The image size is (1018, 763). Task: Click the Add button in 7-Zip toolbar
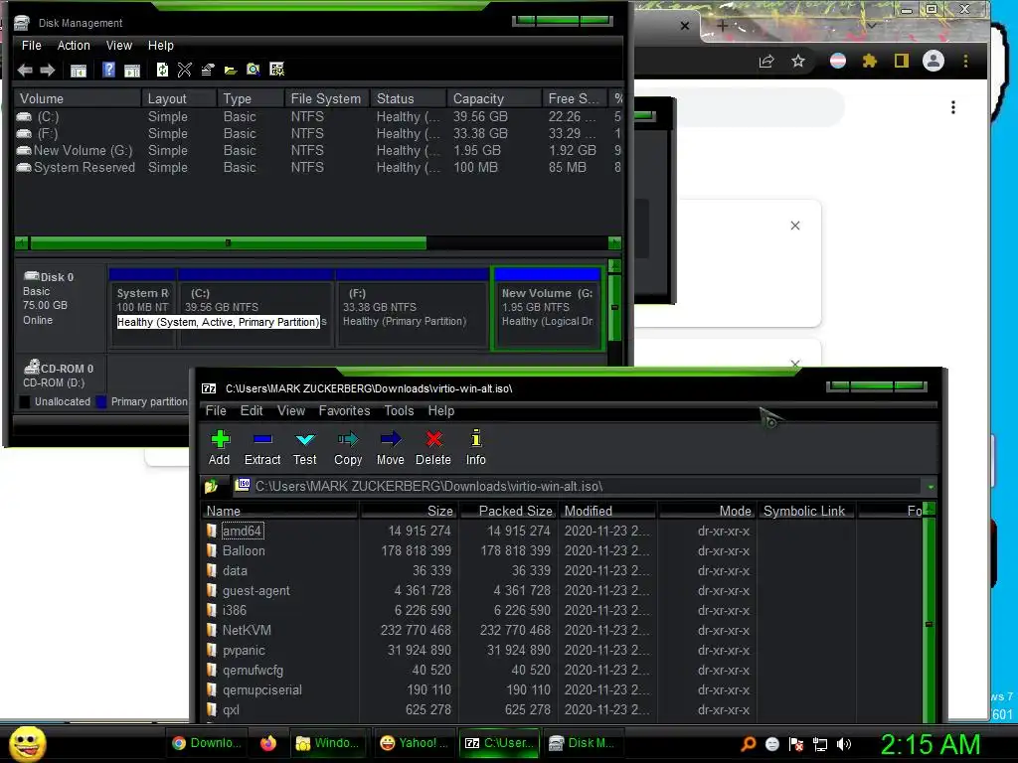220,448
